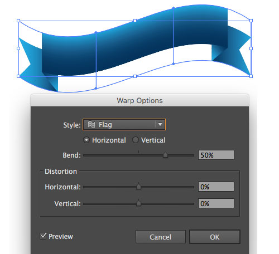Open the Style dropdown arrow
This screenshot has width=279, height=254.
pos(160,124)
